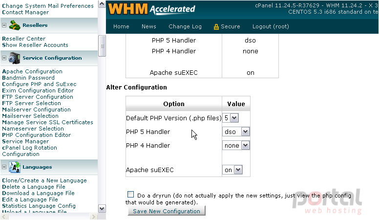Click the Value column header
The image size is (379, 220).
tap(236, 104)
